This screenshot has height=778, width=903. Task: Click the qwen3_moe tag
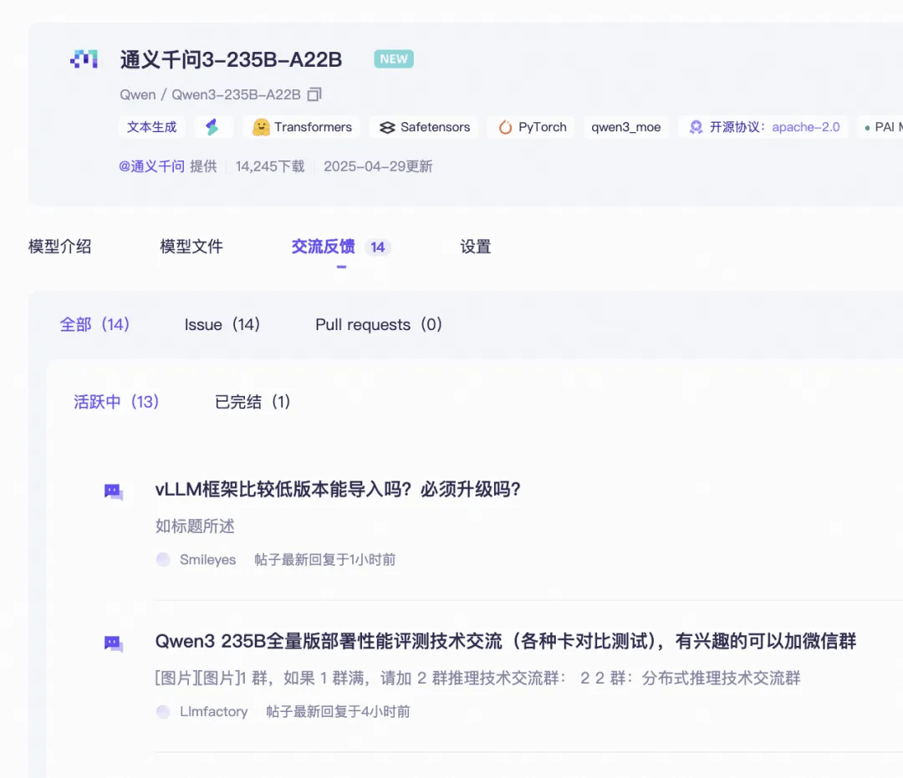point(626,127)
